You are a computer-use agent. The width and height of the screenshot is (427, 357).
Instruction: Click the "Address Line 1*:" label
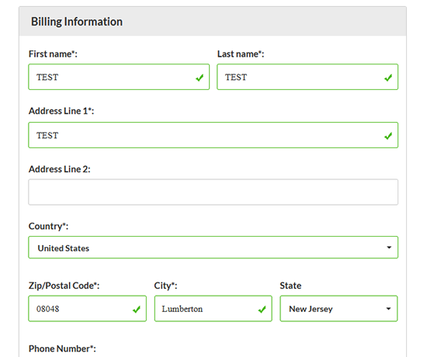click(61, 111)
